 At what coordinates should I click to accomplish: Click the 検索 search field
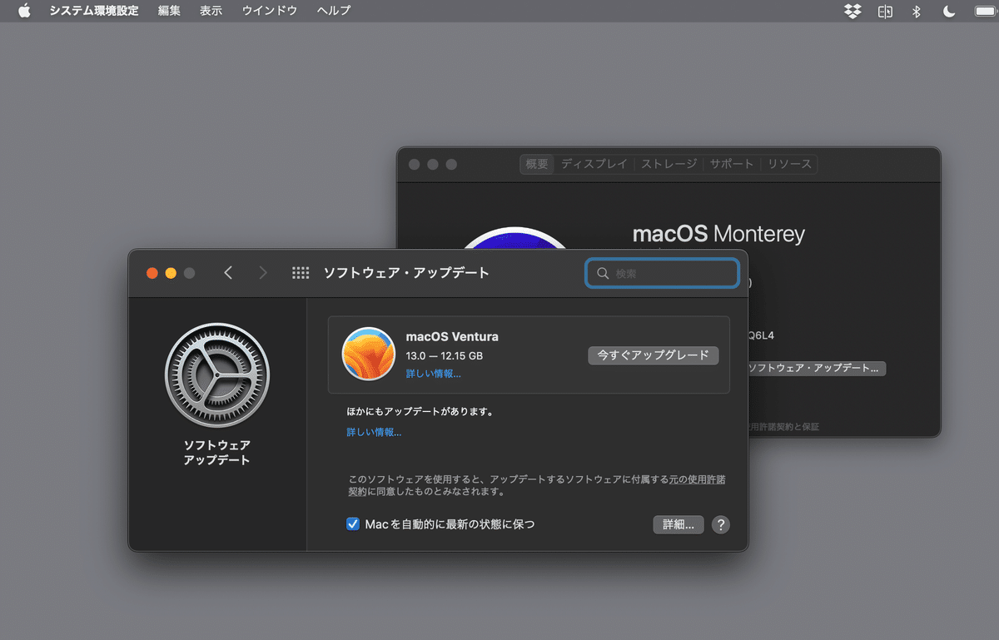coord(662,273)
